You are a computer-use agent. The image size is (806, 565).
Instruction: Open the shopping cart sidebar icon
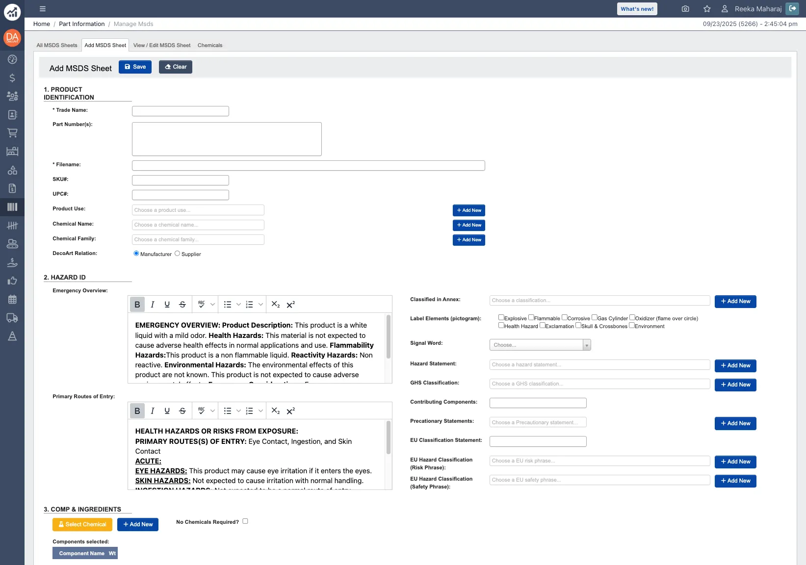(12, 133)
